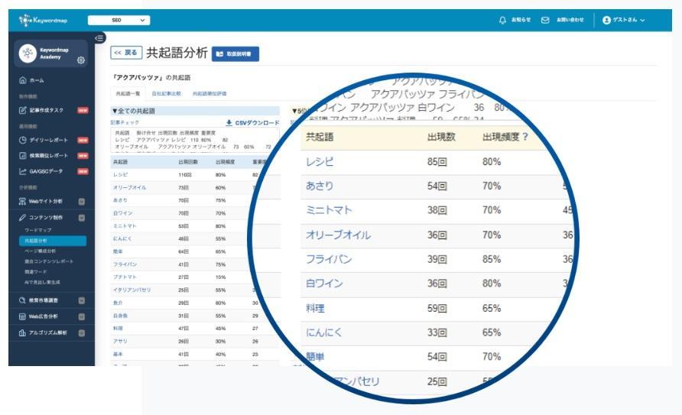Click the ? help icon beside 出現頻度
Screen dimensions: 682x415
point(525,137)
